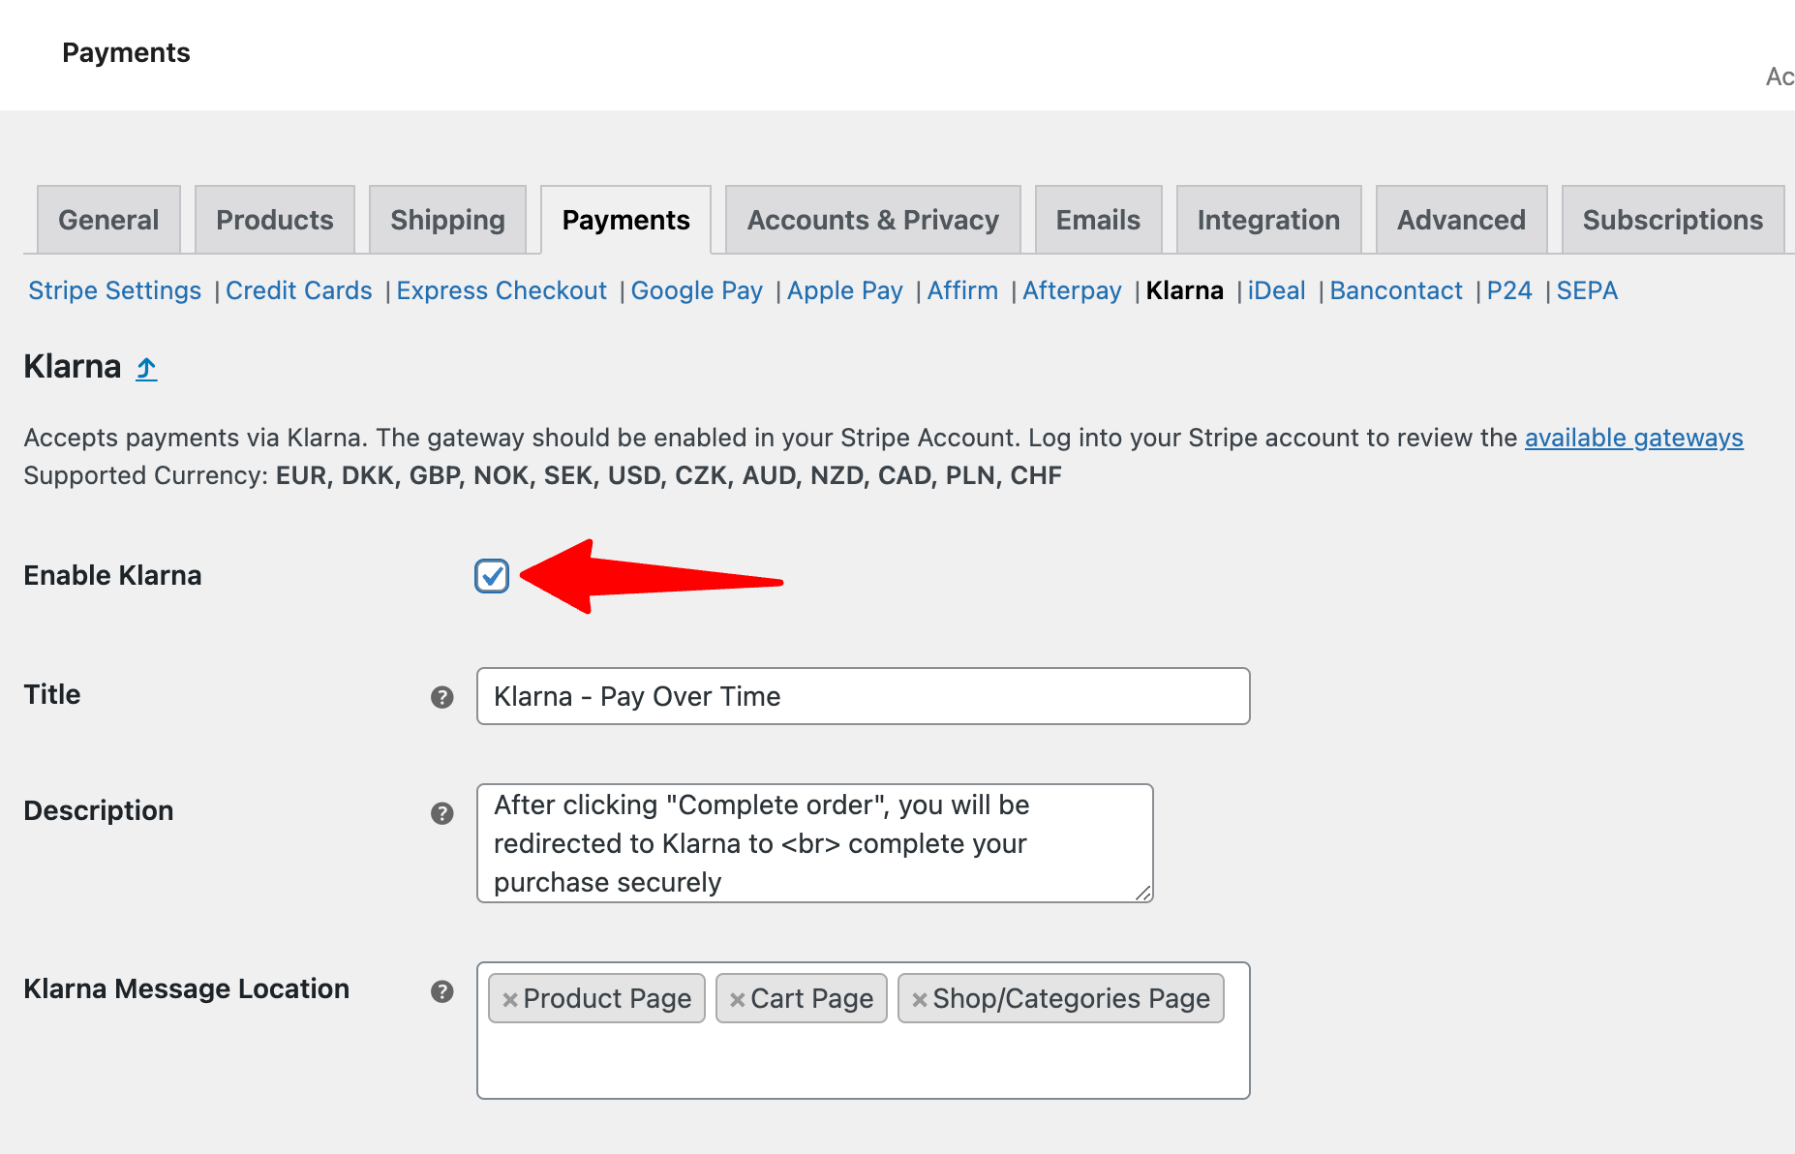This screenshot has height=1154, width=1795.
Task: Go to Apple Pay settings
Action: point(844,290)
